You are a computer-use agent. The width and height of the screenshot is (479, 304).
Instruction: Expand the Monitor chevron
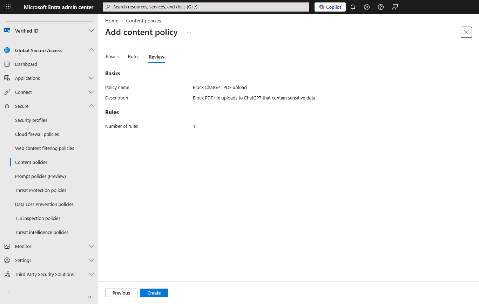(91, 246)
